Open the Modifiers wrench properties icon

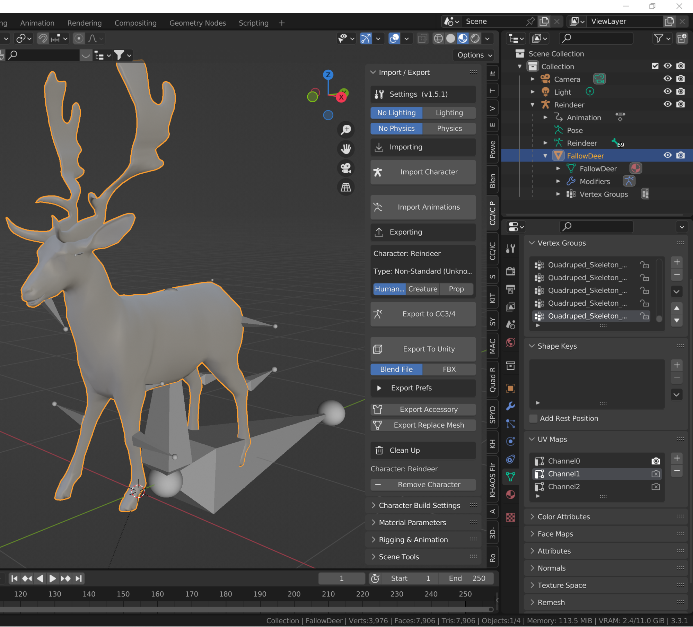point(510,406)
